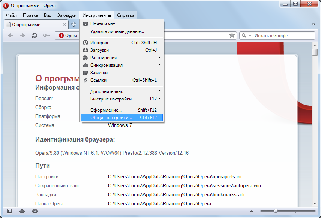Open Ссылки from the menu
The image size is (321, 218).
(x=122, y=80)
